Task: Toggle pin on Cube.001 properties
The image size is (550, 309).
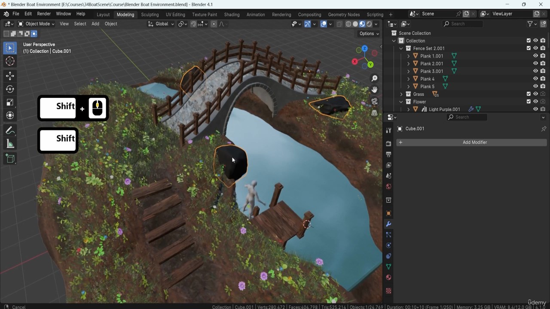Action: point(543,129)
